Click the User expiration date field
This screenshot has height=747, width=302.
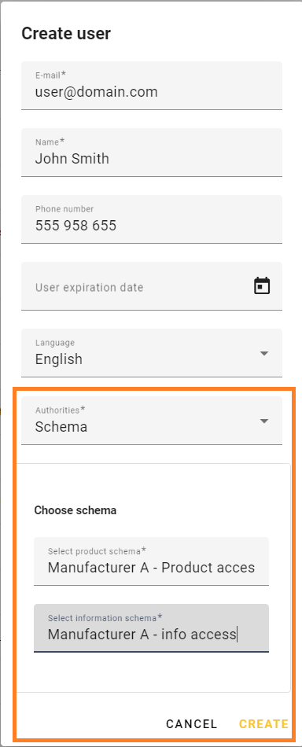click(x=152, y=286)
